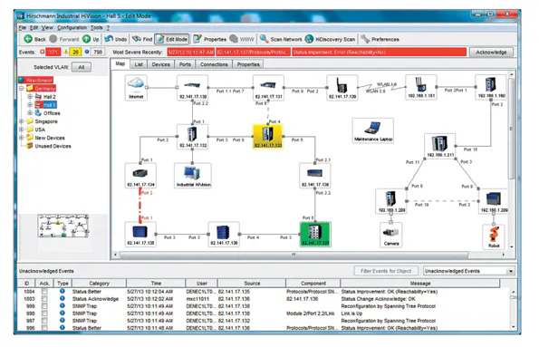Expand the USA folder
The height and width of the screenshot is (347, 539).
pyautogui.click(x=22, y=130)
